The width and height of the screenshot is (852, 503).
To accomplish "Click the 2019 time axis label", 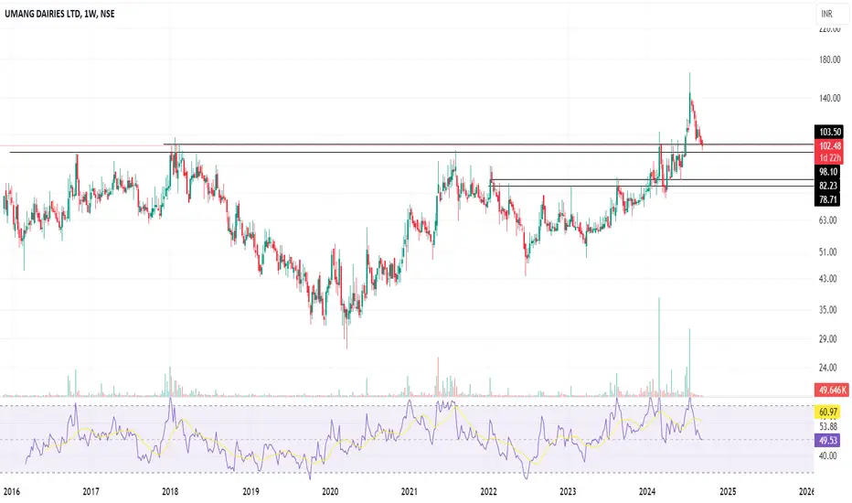I will coord(250,492).
